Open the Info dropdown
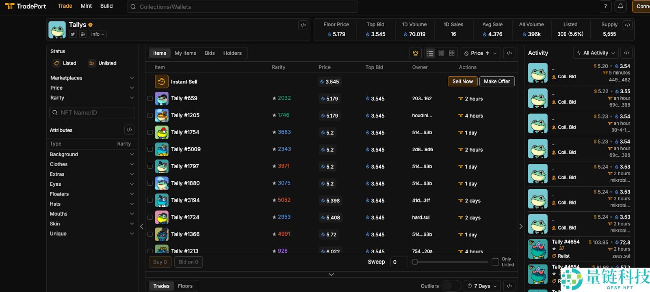 [x=98, y=34]
